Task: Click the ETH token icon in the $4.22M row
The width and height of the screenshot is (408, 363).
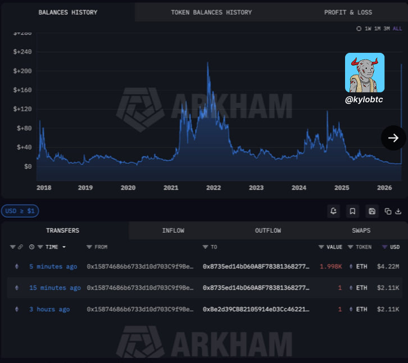Action: pos(351,266)
